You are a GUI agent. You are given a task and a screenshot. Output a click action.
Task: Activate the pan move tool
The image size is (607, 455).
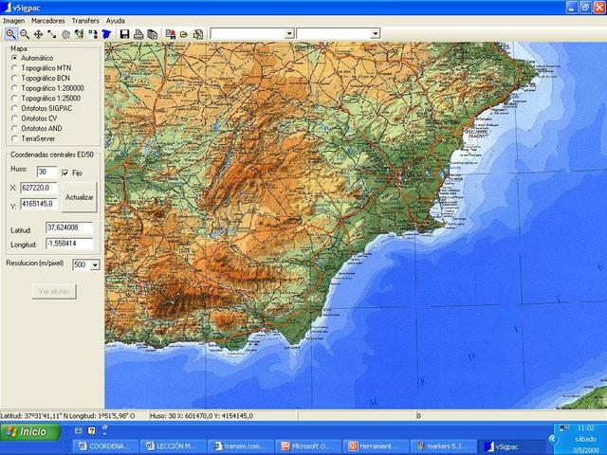pyautogui.click(x=38, y=33)
